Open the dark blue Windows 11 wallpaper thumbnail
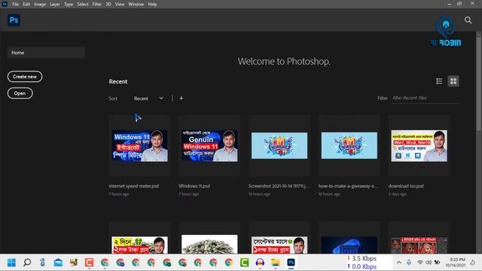This screenshot has width=482, height=271. pos(349,245)
